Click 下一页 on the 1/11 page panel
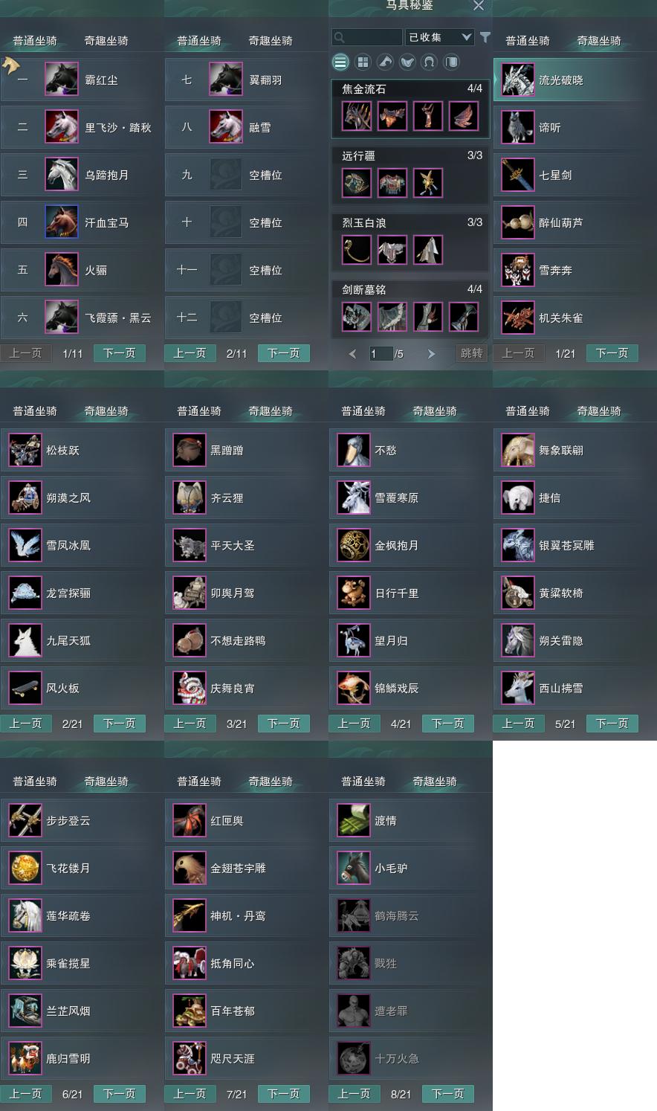657x1111 pixels. tap(120, 353)
